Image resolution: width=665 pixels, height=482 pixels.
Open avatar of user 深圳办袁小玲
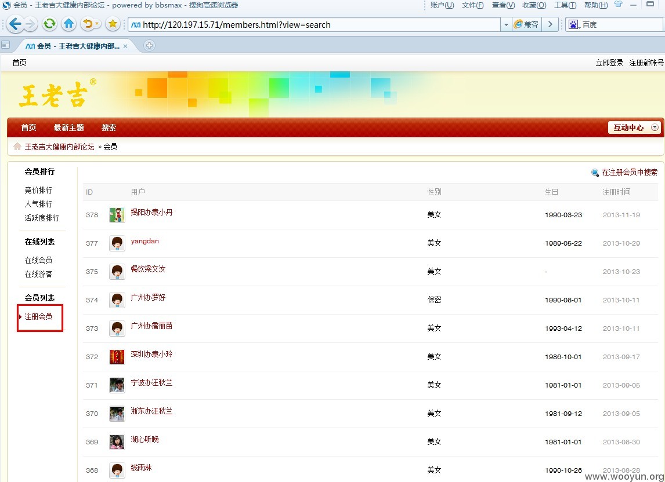point(117,357)
